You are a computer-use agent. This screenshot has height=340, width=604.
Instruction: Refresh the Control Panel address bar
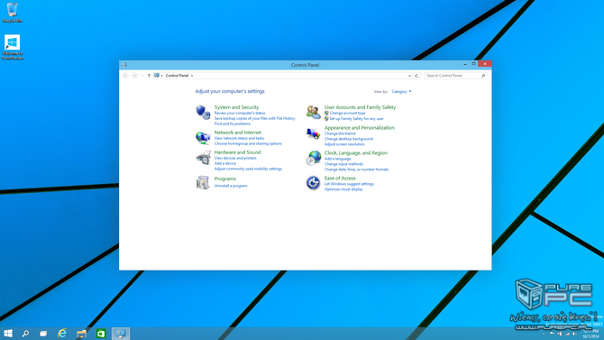coord(416,76)
